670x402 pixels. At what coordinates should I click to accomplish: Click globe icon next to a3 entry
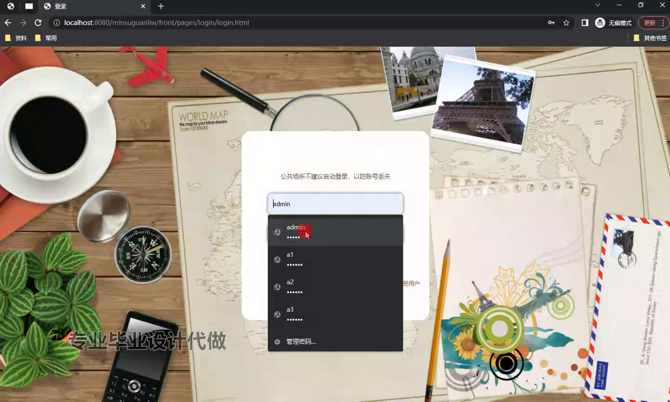click(x=277, y=315)
